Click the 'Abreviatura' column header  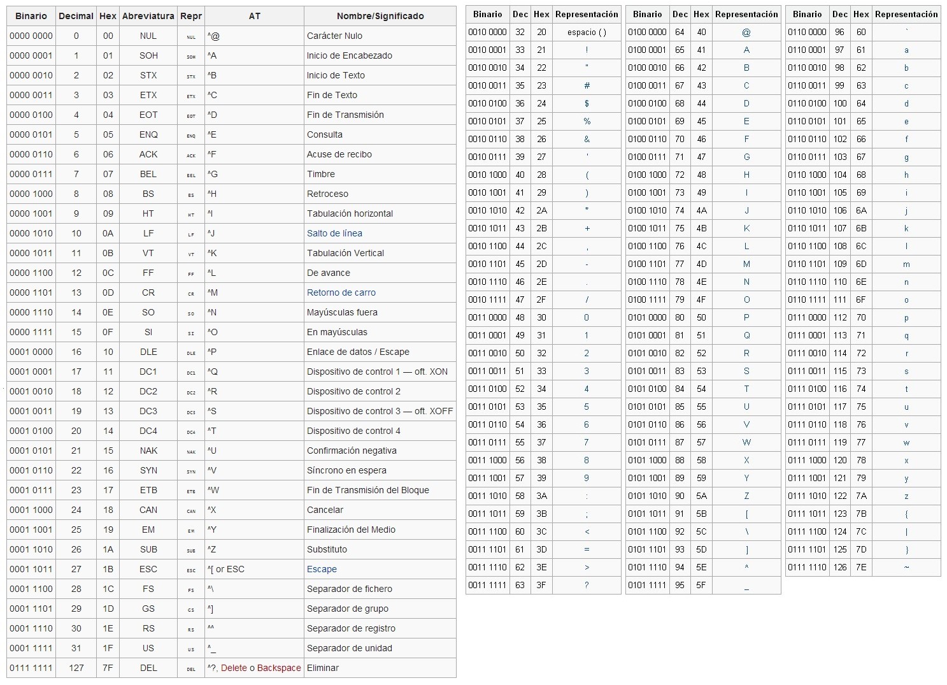coord(148,16)
